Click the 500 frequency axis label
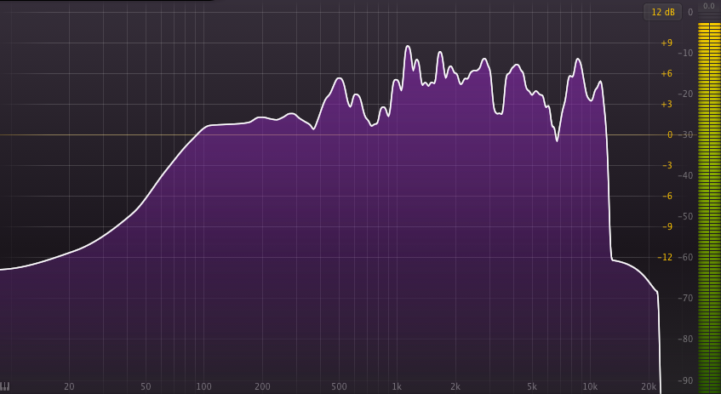The height and width of the screenshot is (394, 721). point(339,386)
